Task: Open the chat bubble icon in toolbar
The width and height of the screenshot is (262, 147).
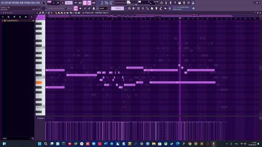Action: coord(188,3)
